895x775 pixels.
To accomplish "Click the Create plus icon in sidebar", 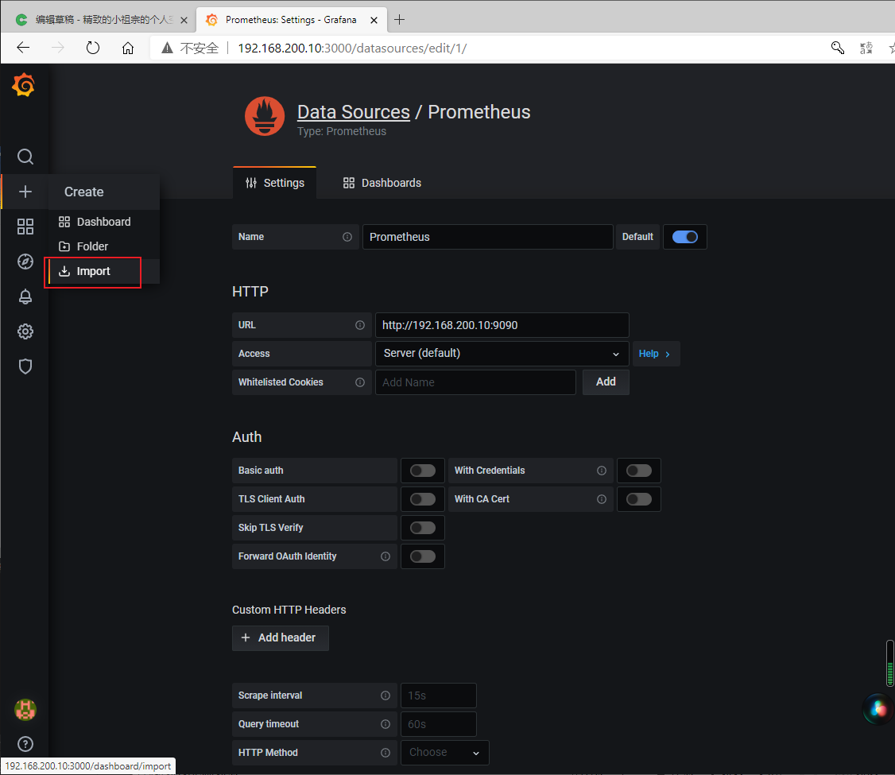I will (25, 192).
